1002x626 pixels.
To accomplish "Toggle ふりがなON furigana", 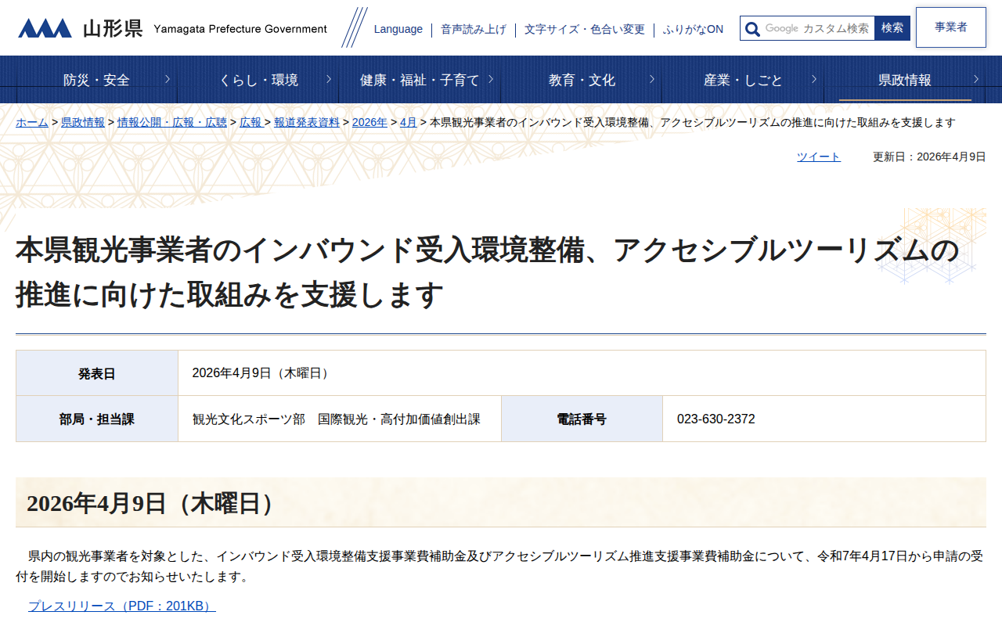I will coord(693,29).
